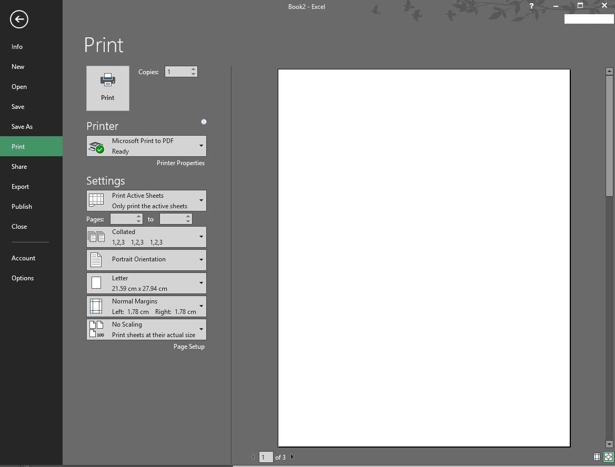Click the preview vertical scrollbar down arrow
This screenshot has height=467, width=615.
(x=609, y=444)
